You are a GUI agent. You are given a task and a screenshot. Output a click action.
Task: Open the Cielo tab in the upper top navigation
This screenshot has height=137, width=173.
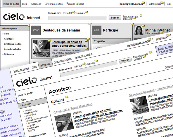tap(25, 4)
